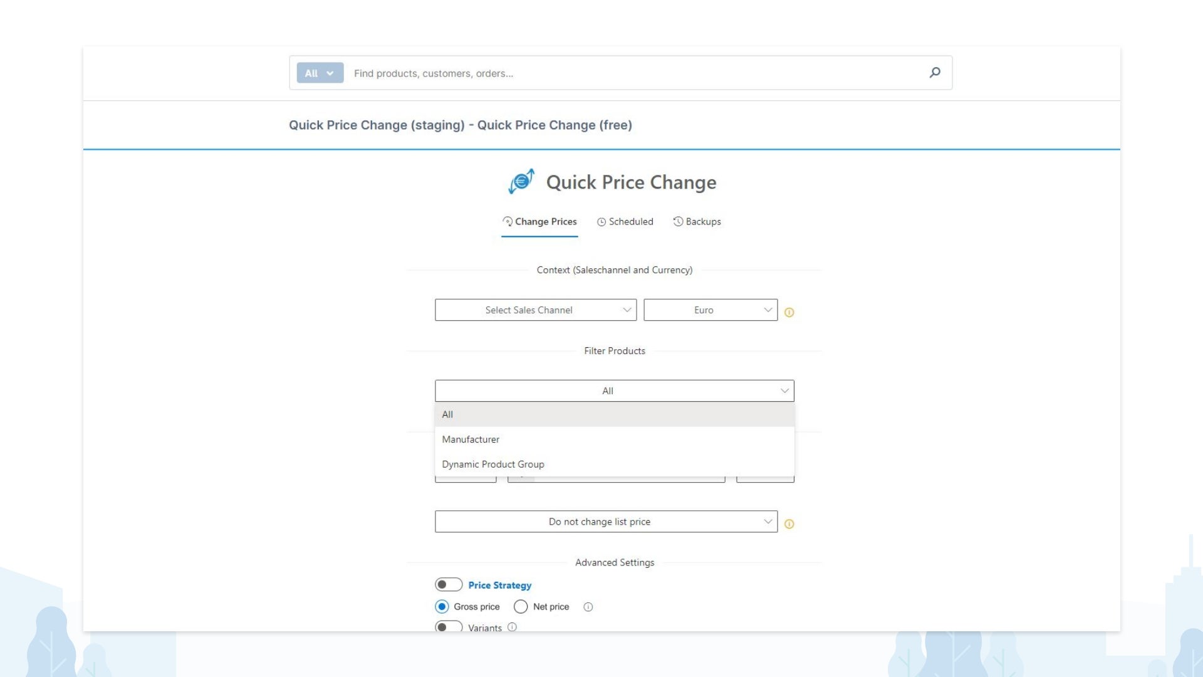
Task: Click the clock icon beside Scheduled
Action: (601, 222)
